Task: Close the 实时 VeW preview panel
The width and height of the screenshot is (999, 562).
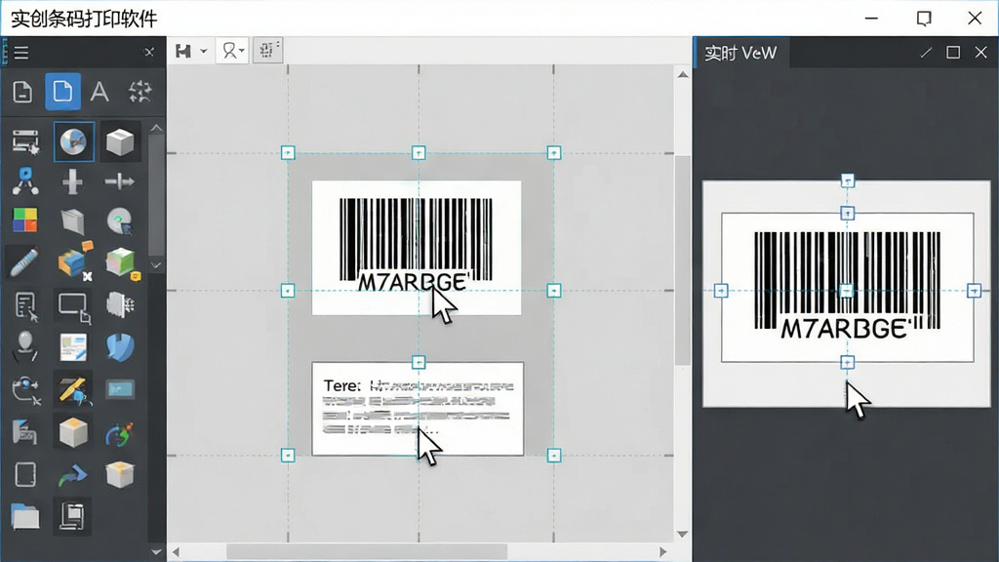Action: pyautogui.click(x=981, y=53)
